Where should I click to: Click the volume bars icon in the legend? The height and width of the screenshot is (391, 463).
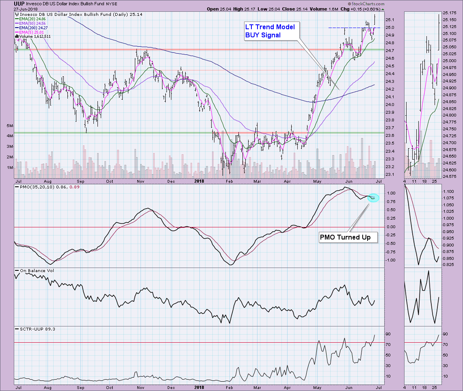coord(17,37)
